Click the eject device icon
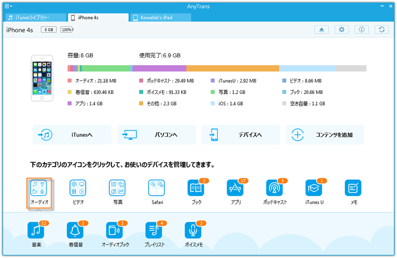The height and width of the screenshot is (258, 397). [x=322, y=30]
